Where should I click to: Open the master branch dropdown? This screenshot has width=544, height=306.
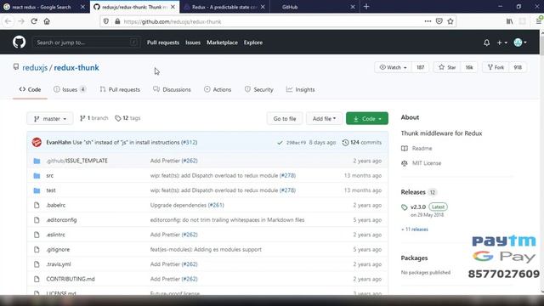50,119
